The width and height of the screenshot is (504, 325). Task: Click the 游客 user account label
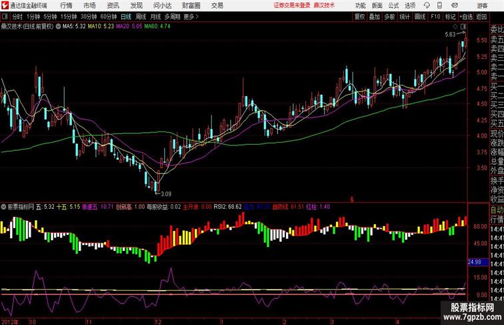(482, 5)
